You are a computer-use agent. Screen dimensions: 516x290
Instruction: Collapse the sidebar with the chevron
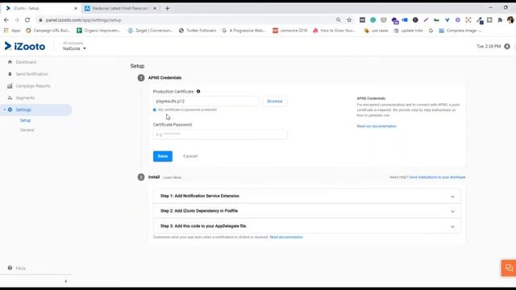66,281
